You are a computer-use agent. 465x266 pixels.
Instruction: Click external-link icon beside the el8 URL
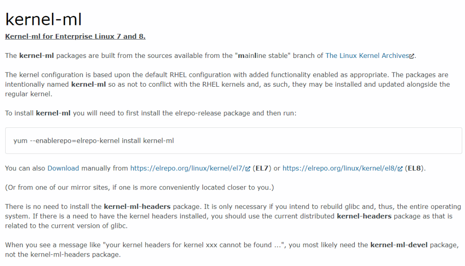[401, 169]
